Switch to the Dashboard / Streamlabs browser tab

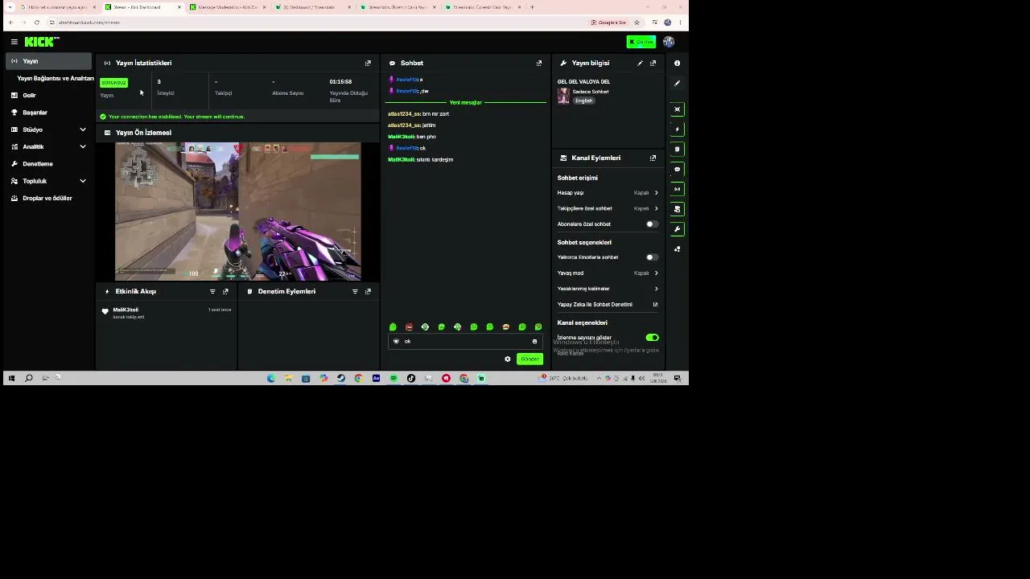tap(312, 7)
